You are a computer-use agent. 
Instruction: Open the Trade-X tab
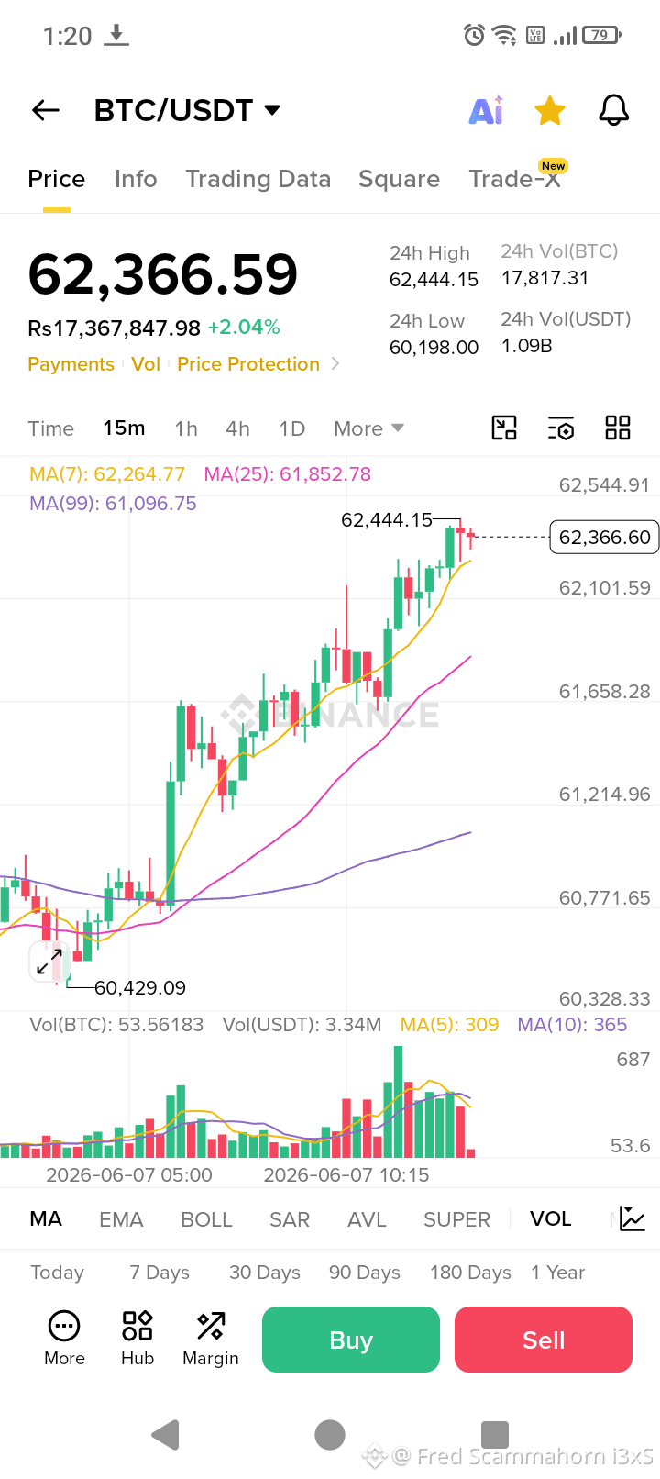click(x=514, y=179)
